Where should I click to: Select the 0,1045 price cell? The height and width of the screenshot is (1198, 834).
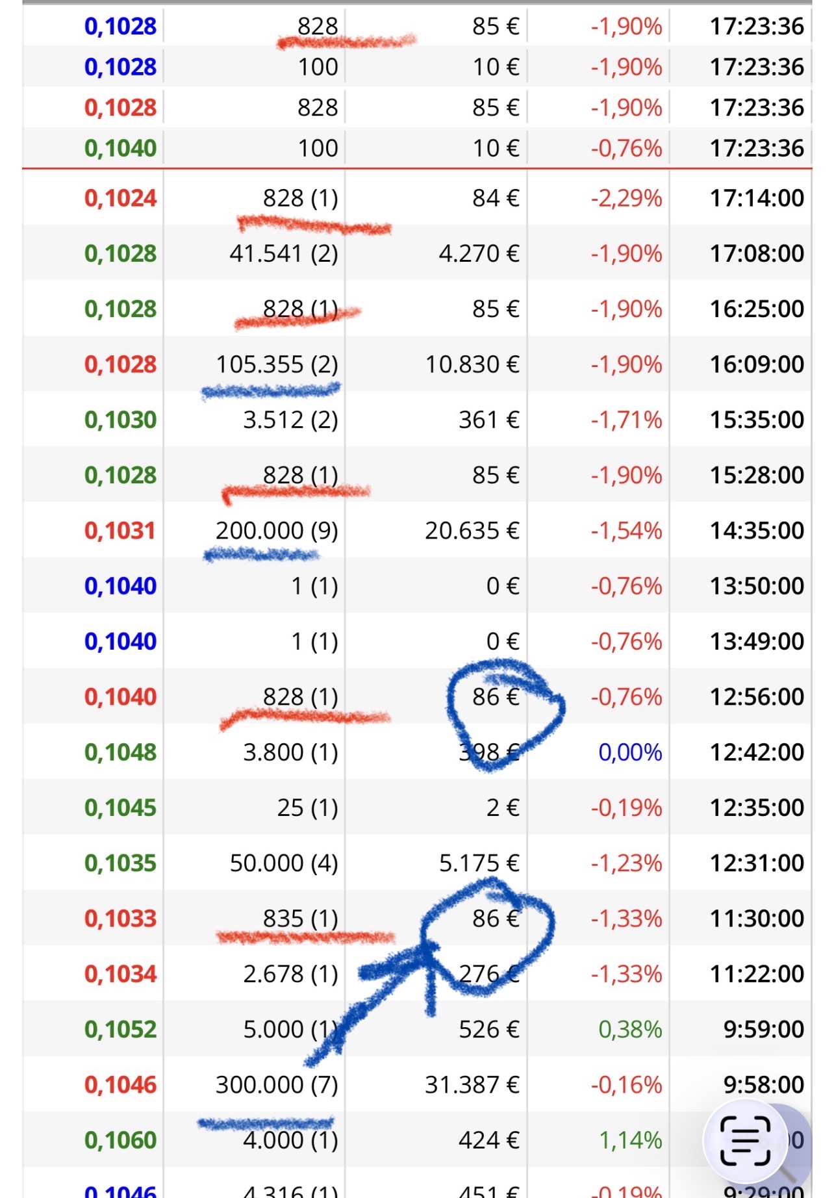(120, 808)
